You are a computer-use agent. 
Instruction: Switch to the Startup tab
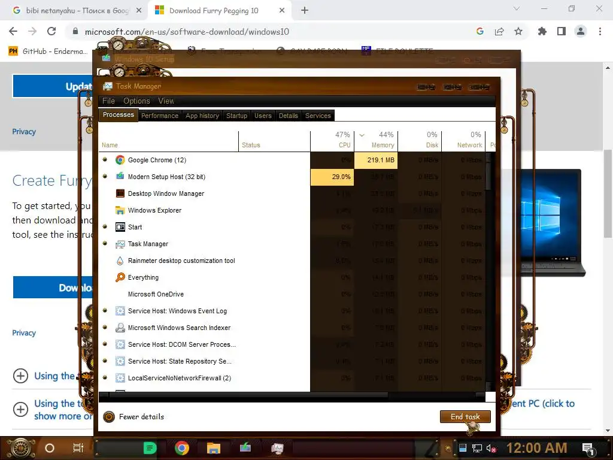tap(236, 116)
